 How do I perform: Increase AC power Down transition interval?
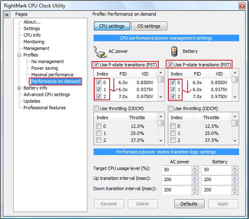point(195,188)
